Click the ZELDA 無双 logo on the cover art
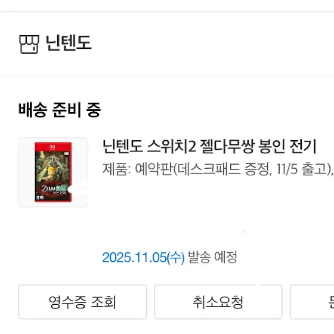The height and width of the screenshot is (334, 334). click(x=54, y=188)
